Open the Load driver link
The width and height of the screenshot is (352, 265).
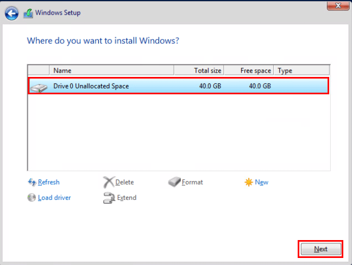(54, 198)
